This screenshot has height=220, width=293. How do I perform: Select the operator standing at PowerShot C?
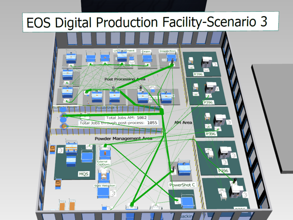[x=173, y=169]
